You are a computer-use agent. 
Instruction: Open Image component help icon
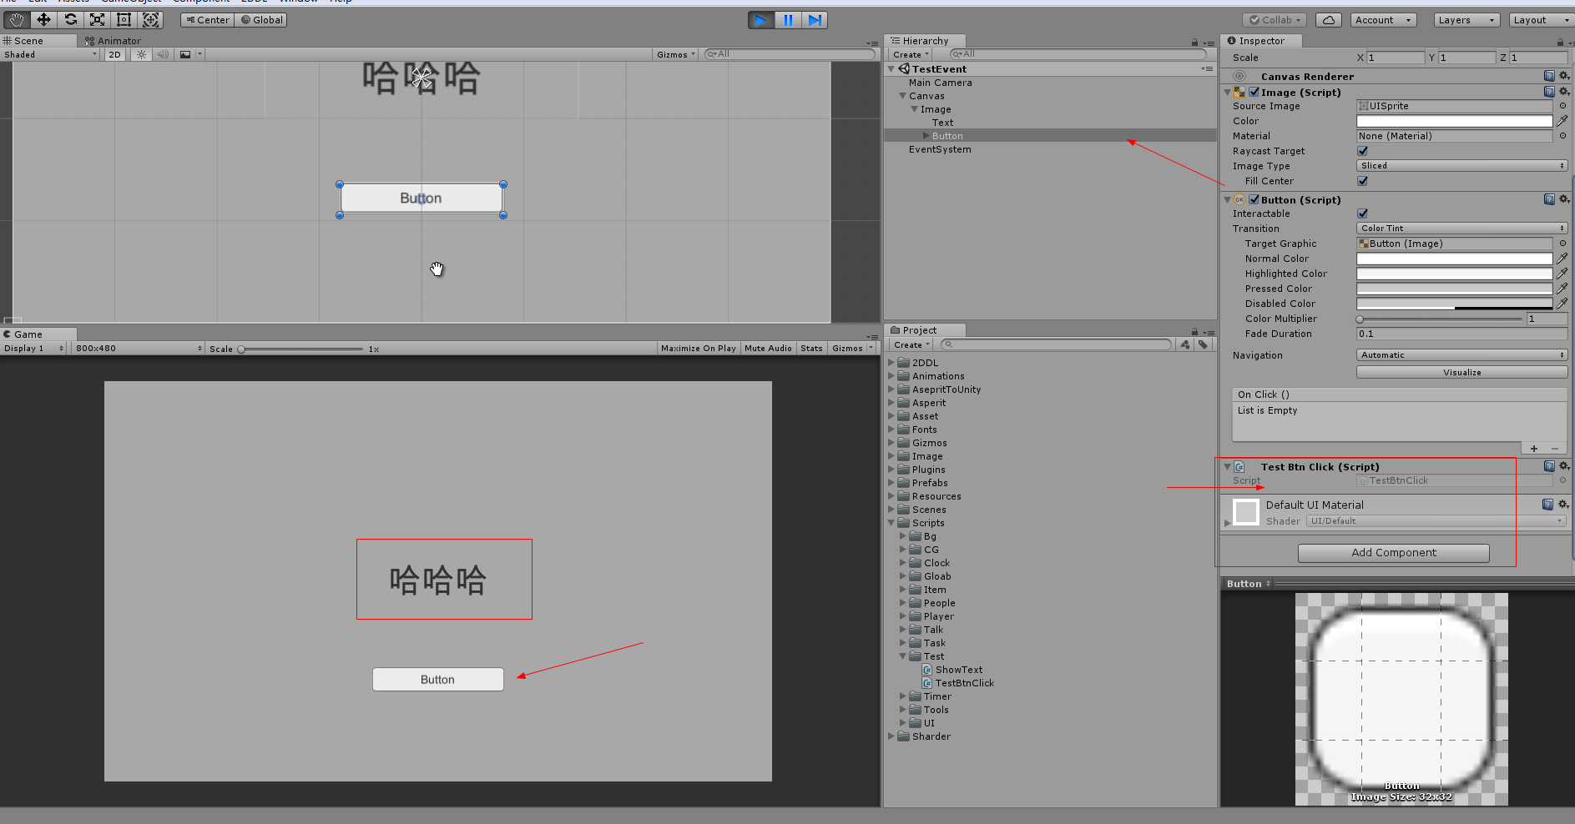[x=1549, y=92]
